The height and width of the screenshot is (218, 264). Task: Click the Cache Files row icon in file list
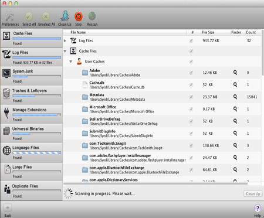point(73,51)
